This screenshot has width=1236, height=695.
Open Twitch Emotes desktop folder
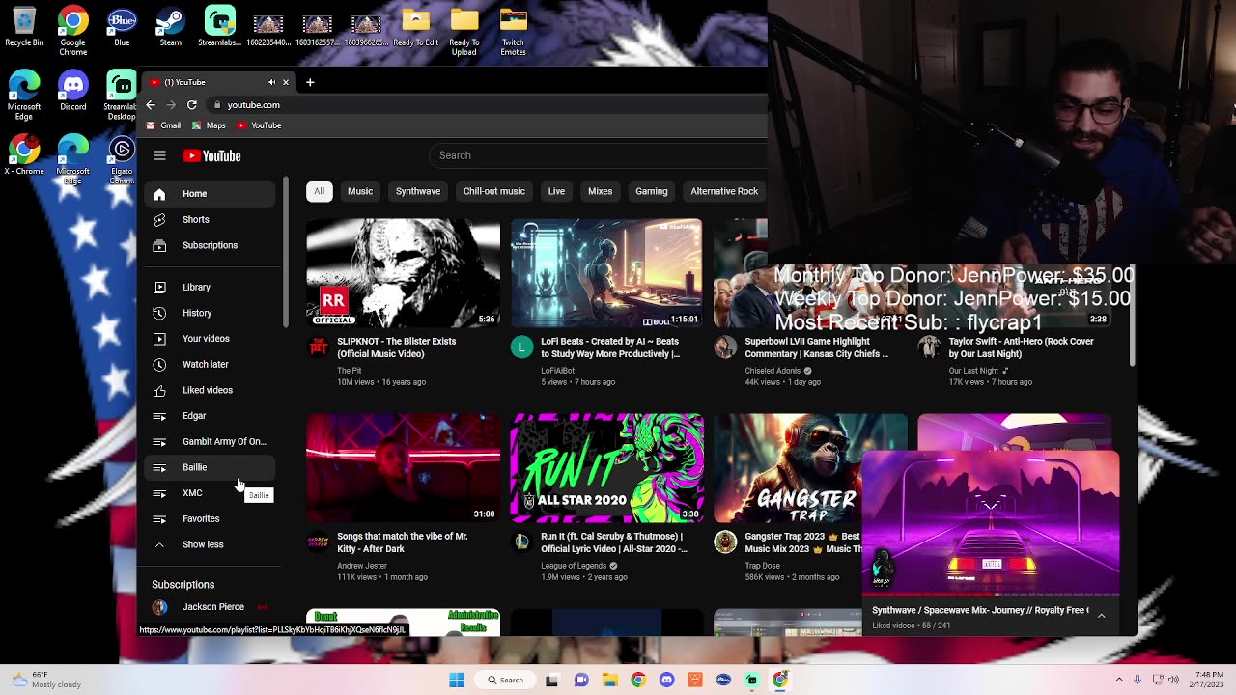point(513,32)
